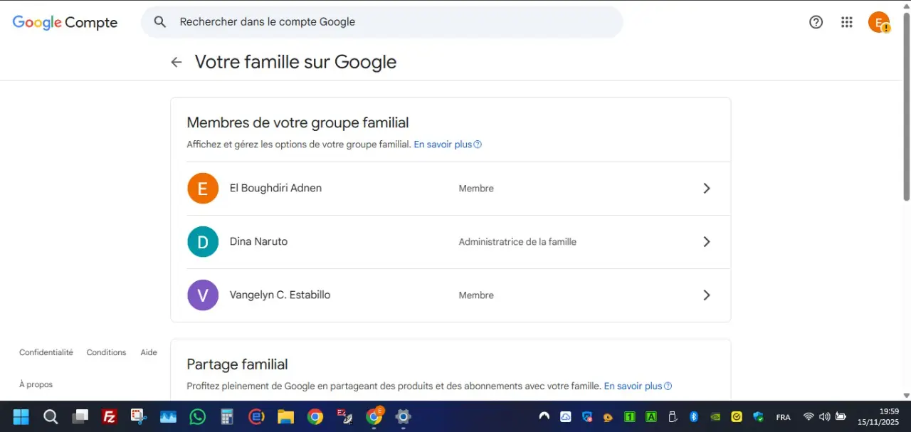Click the Google Compte logo
This screenshot has height=432, width=911.
coord(65,23)
